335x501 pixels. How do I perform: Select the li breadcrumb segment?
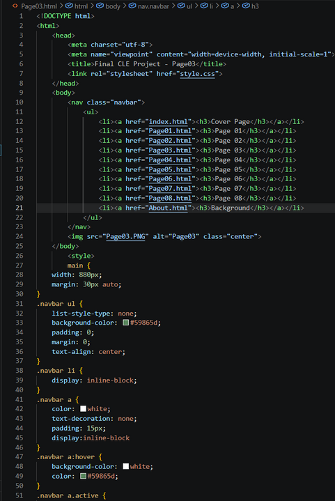pos(211,6)
